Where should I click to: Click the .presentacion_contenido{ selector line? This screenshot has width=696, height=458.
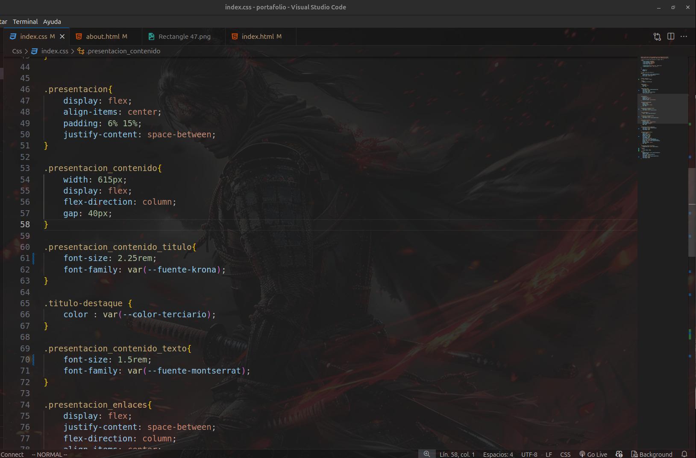pos(103,168)
